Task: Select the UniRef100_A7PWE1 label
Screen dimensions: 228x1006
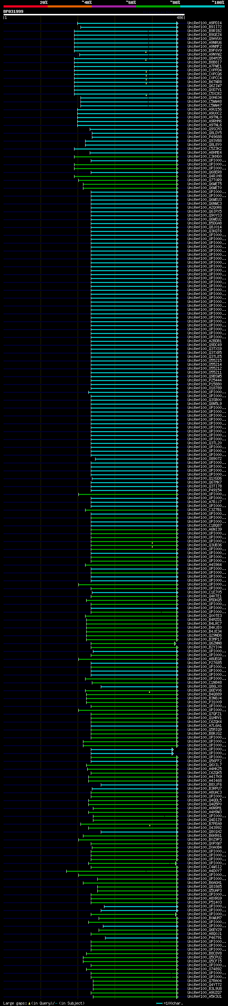Action: coord(204,66)
